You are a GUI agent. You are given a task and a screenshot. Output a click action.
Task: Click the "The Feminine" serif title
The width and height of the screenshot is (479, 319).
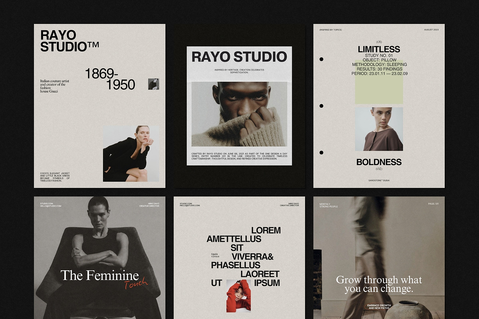100,275
